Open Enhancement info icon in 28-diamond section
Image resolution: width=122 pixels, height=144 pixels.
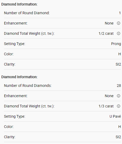119,96
